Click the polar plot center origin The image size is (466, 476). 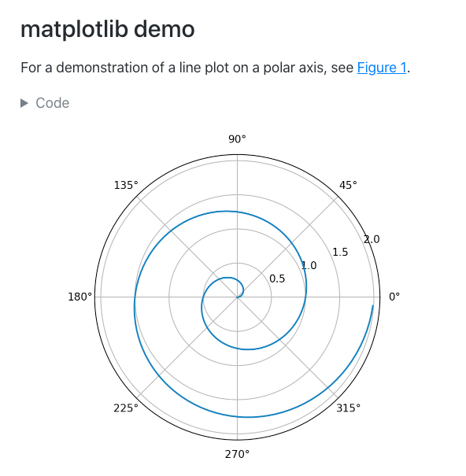click(237, 297)
